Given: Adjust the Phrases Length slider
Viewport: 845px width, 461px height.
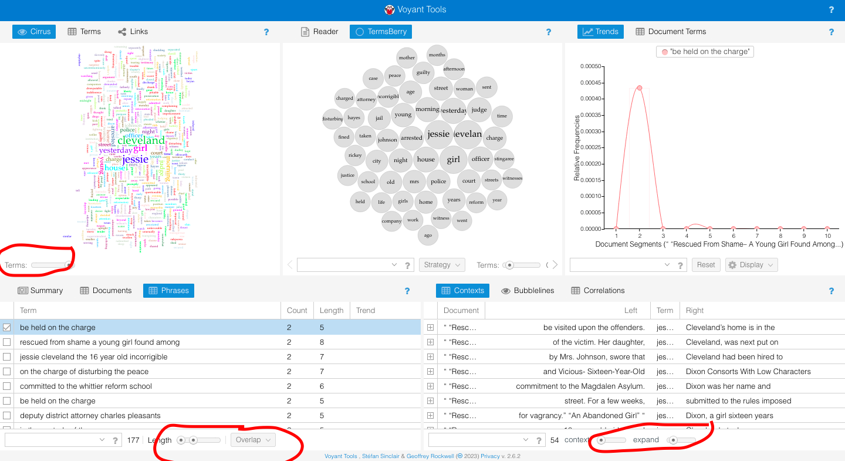Looking at the screenshot, I should click(x=198, y=440).
